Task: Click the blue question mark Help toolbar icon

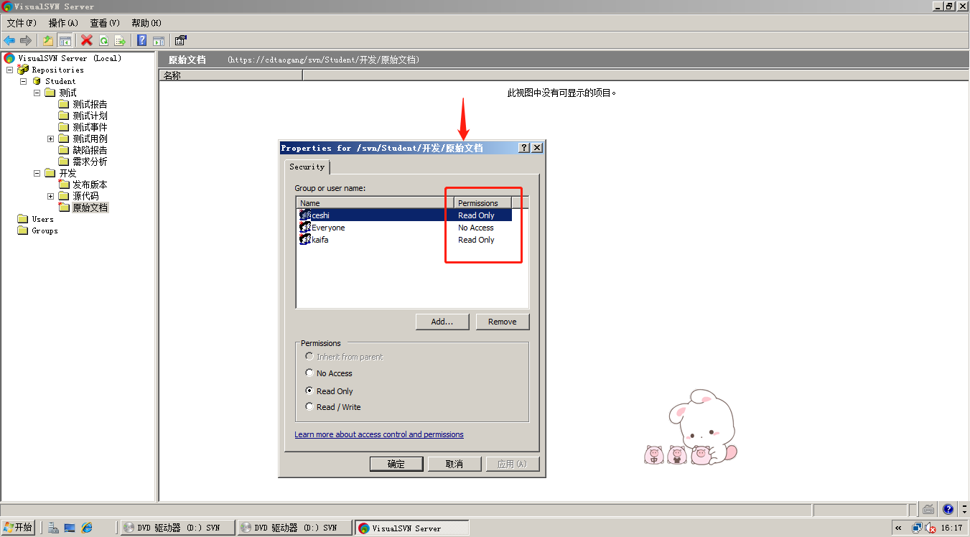Action: (x=142, y=40)
